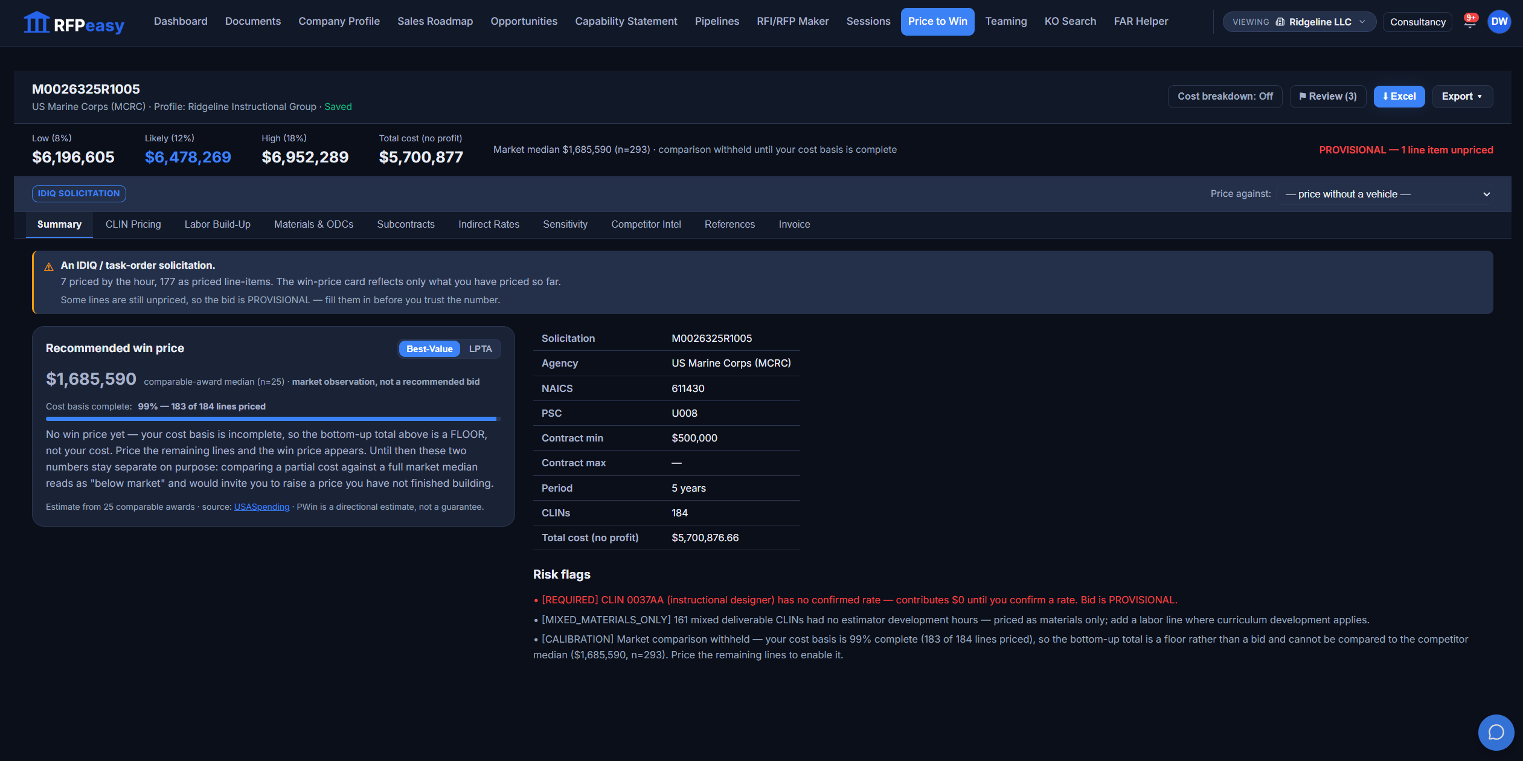Open Subcontracts tab
Viewport: 1523px width, 761px height.
pyautogui.click(x=406, y=225)
